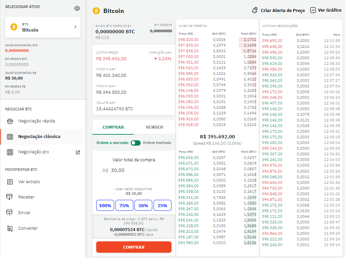Click the orange COMPRAR button

coord(134,247)
